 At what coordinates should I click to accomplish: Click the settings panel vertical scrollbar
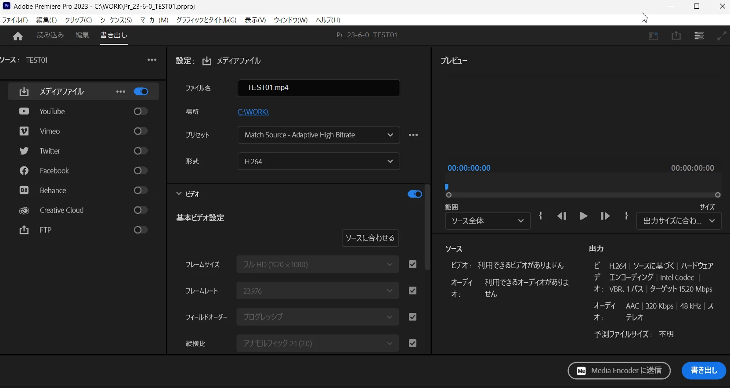click(427, 227)
